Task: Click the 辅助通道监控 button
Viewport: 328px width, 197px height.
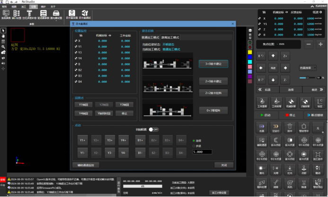Action: (x=86, y=165)
